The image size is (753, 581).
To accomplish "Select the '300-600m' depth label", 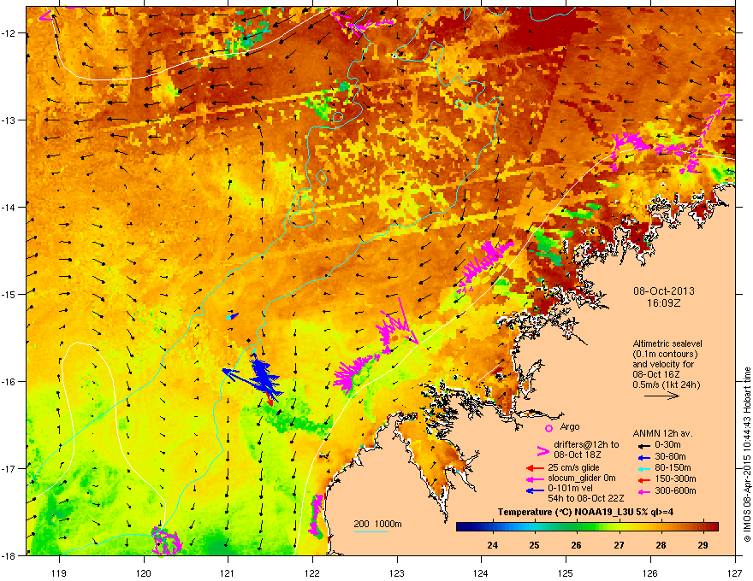I will coord(675,491).
